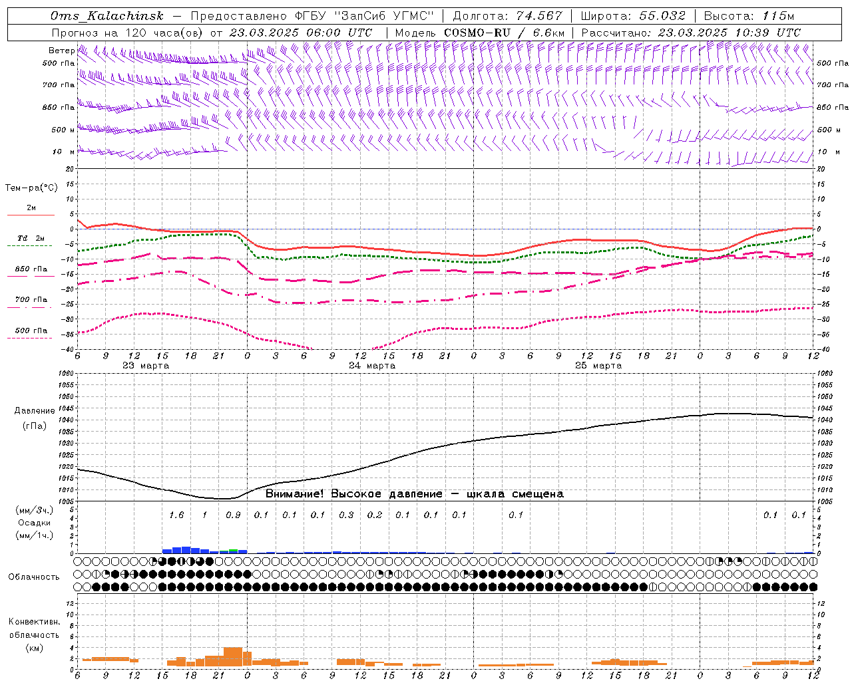This screenshot has height=681, width=852.
Task: Click the 'Долгота: 74.567' longitude value
Action: coord(507,16)
